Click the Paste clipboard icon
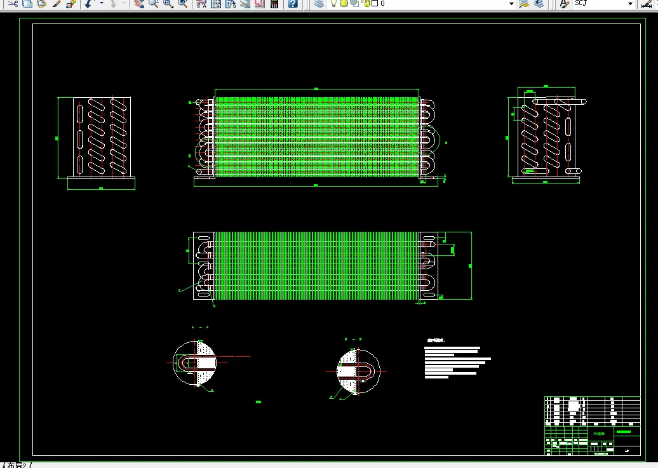This screenshot has width=658, height=468. 41,3
